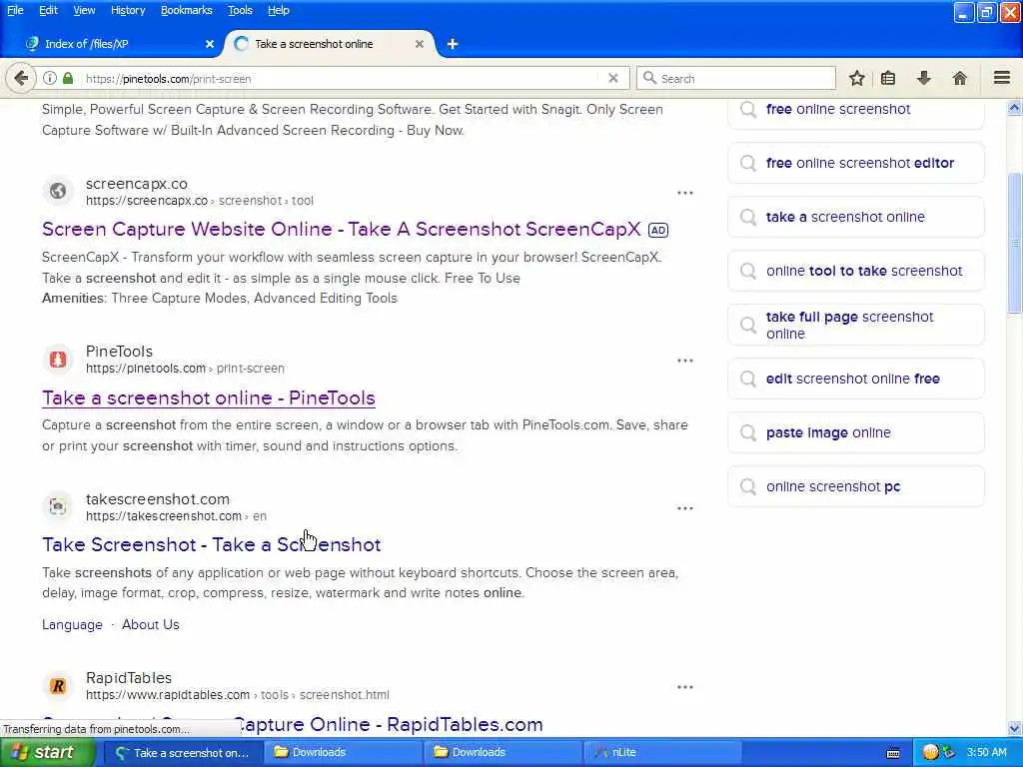Click the vertical scrollbar thumb
This screenshot has width=1023, height=767.
[x=1015, y=243]
